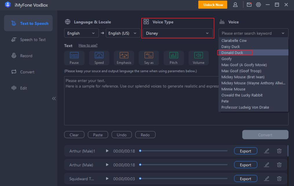Click the Clear button
This screenshot has height=186, width=294.
pos(74,135)
